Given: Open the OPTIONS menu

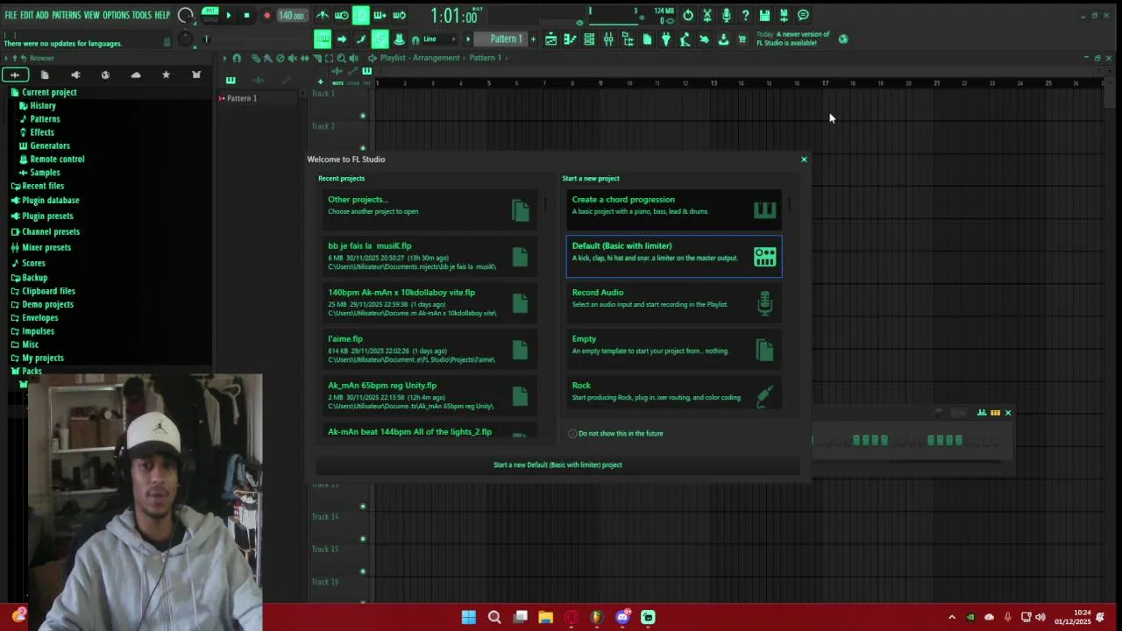Looking at the screenshot, I should click(x=116, y=15).
